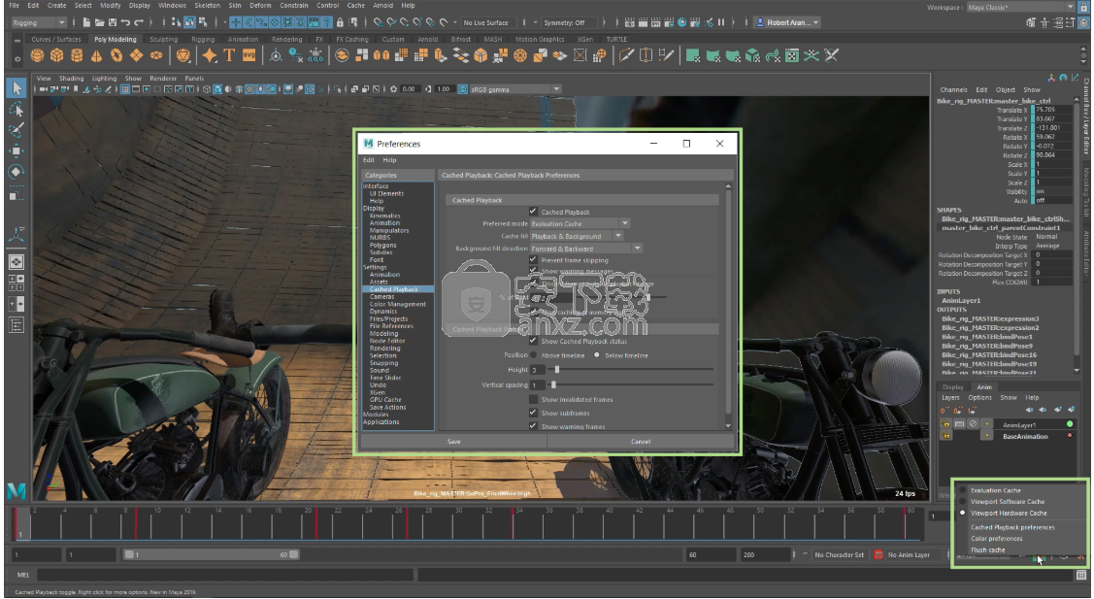The width and height of the screenshot is (1094, 599).
Task: Switch to the FX Caching shelf tab
Action: click(x=351, y=39)
